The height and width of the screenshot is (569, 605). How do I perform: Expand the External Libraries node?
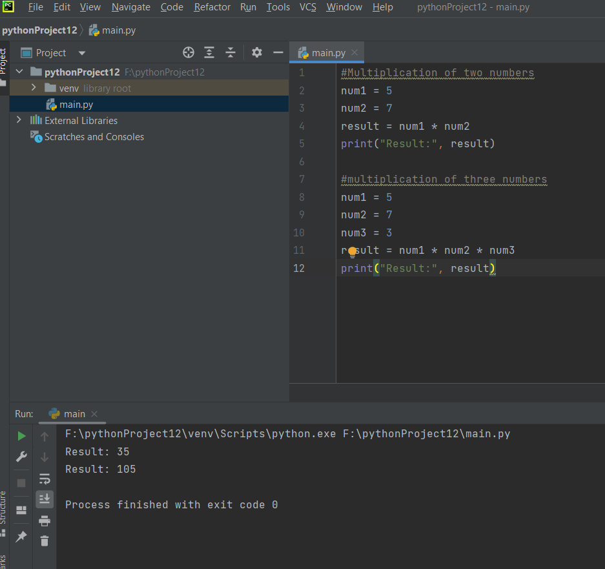coord(19,120)
